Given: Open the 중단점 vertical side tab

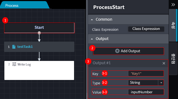Looking at the screenshot, I should [x=173, y=59].
